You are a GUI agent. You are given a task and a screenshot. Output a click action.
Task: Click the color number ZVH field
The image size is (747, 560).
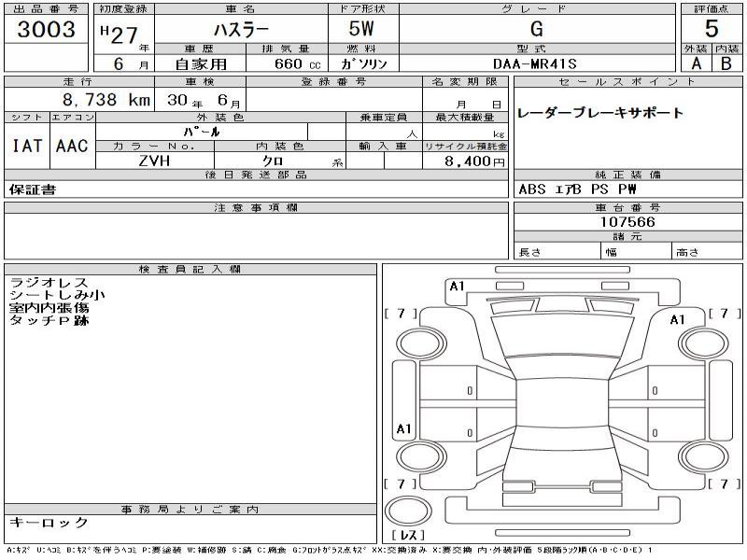[x=154, y=161]
